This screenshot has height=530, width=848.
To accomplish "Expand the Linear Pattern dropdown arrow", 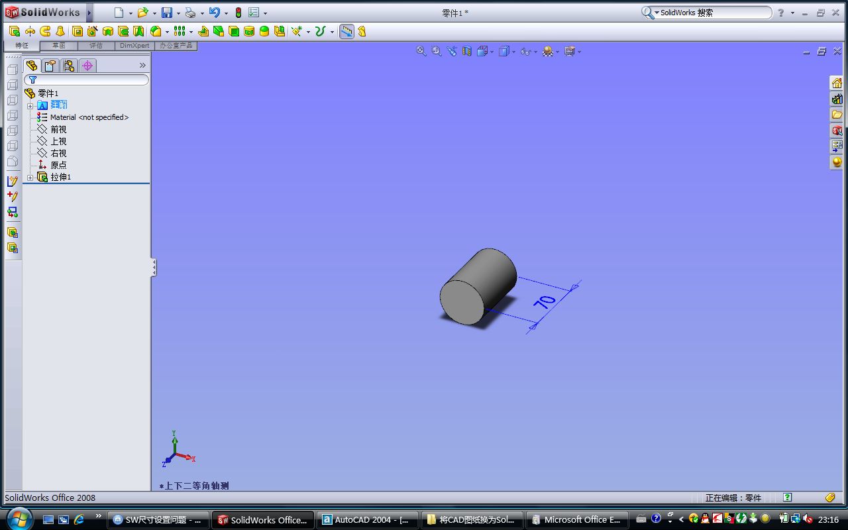I will point(191,32).
